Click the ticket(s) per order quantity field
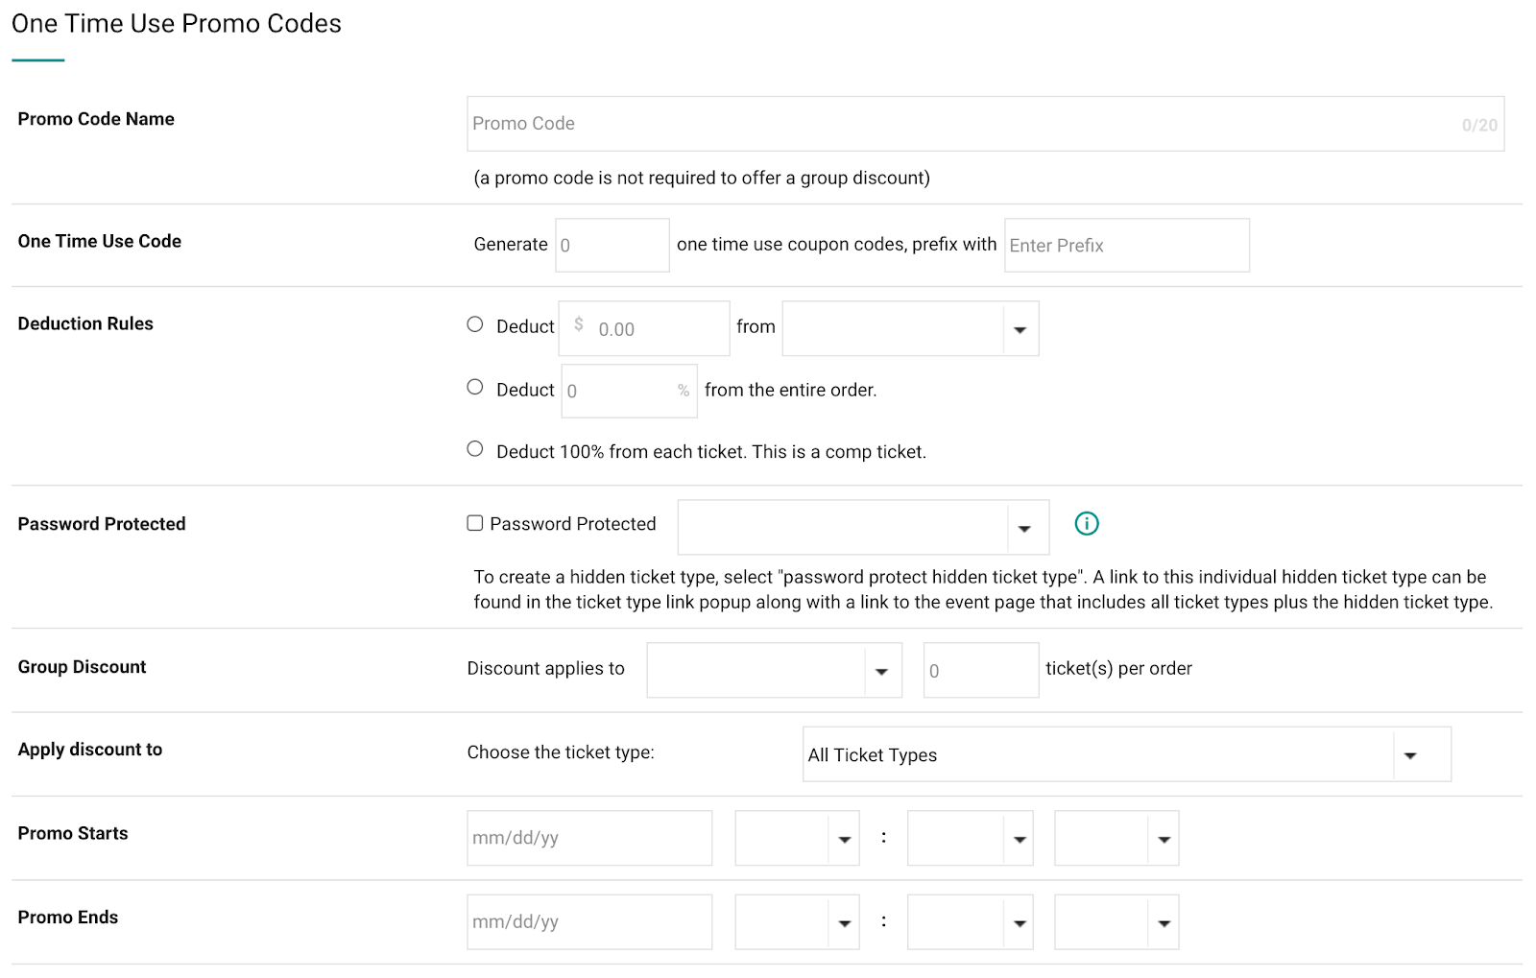The height and width of the screenshot is (978, 1536). pyautogui.click(x=979, y=670)
